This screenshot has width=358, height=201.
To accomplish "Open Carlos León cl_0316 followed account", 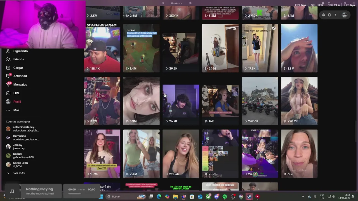I will coord(17,164).
